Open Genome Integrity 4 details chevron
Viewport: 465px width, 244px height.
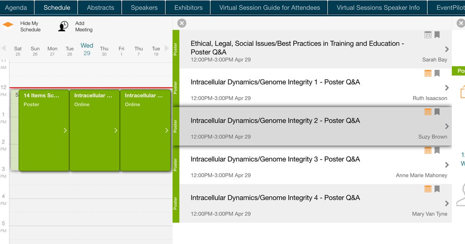pos(447,203)
